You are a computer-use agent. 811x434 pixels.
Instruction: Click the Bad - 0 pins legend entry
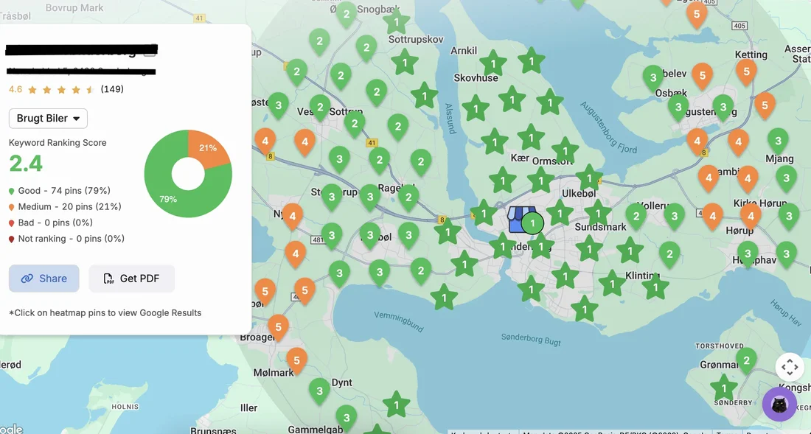point(51,223)
